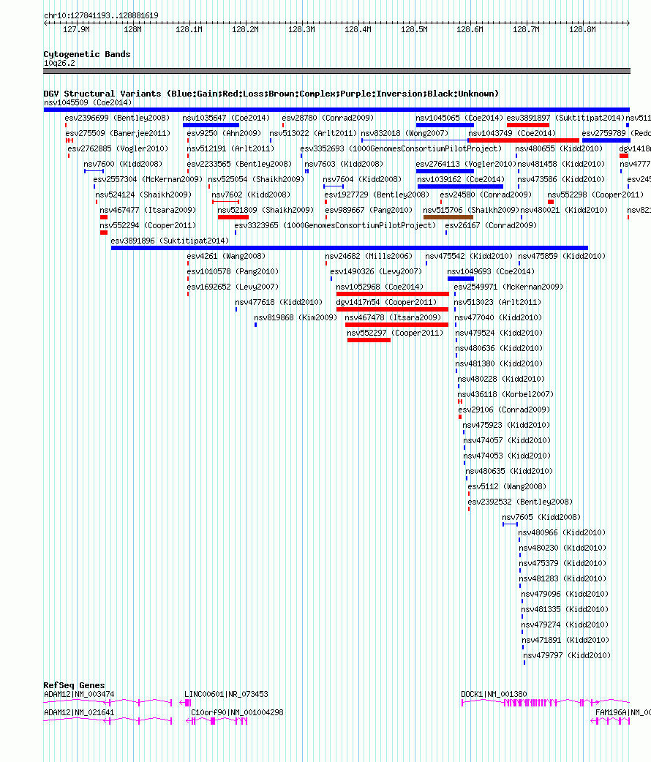Open dgv1417n54 (Cooper2011) variant
651x762 pixels.
pos(386,302)
